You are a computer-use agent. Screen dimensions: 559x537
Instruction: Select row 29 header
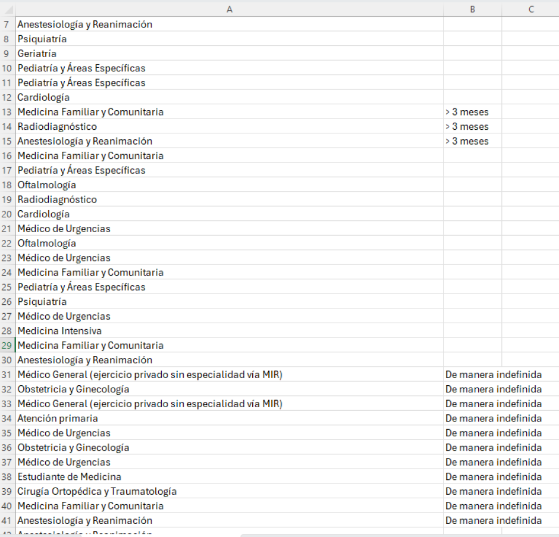click(8, 345)
